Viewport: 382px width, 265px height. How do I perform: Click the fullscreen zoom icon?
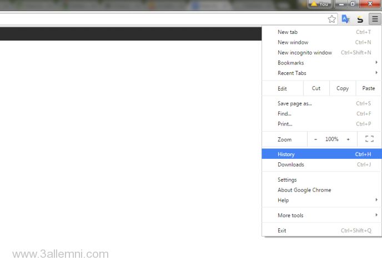[369, 139]
